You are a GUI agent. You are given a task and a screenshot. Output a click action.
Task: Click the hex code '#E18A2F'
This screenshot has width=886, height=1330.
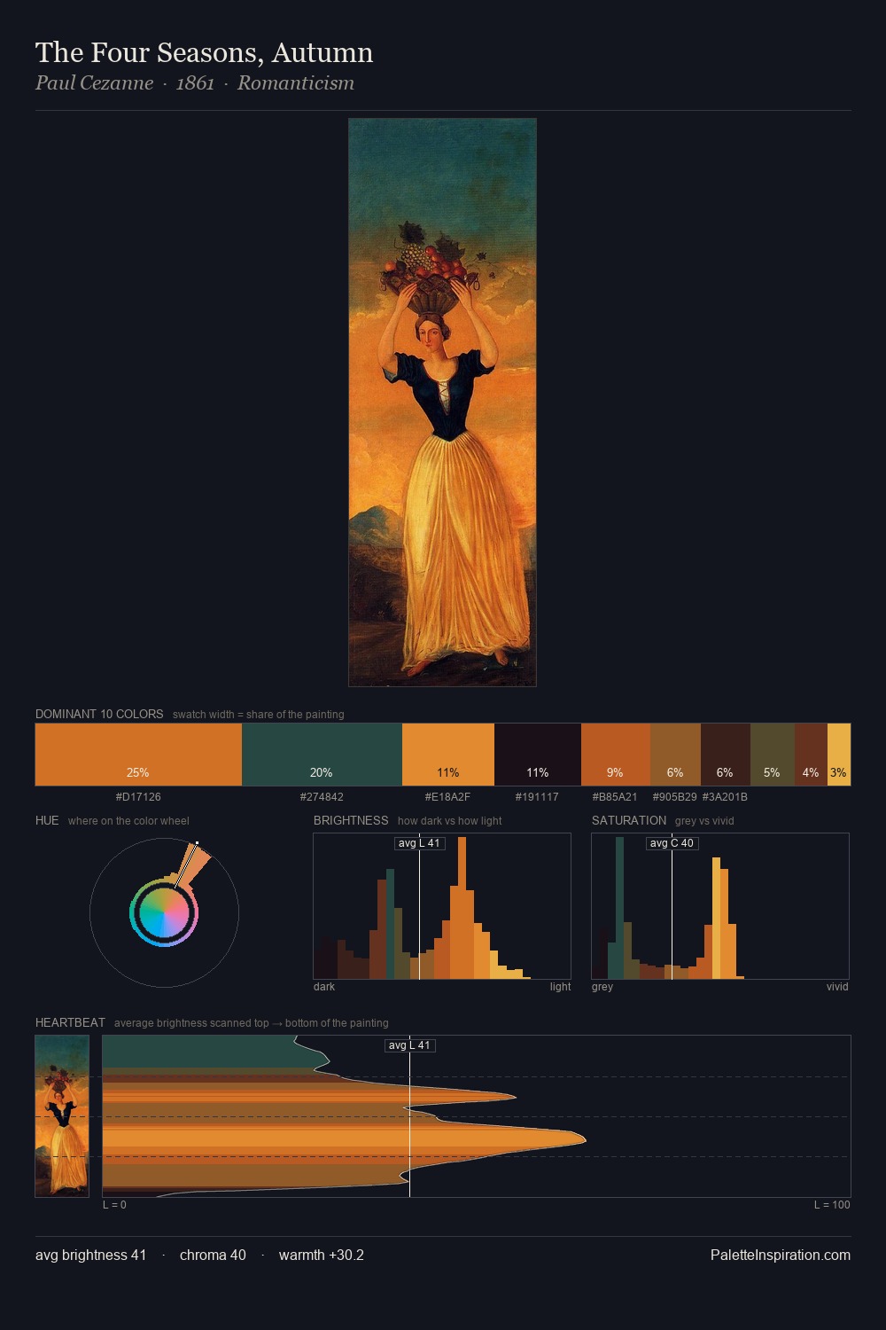(447, 797)
